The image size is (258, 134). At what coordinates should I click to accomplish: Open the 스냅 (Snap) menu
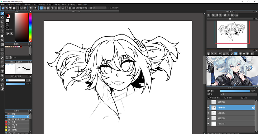(42, 5)
